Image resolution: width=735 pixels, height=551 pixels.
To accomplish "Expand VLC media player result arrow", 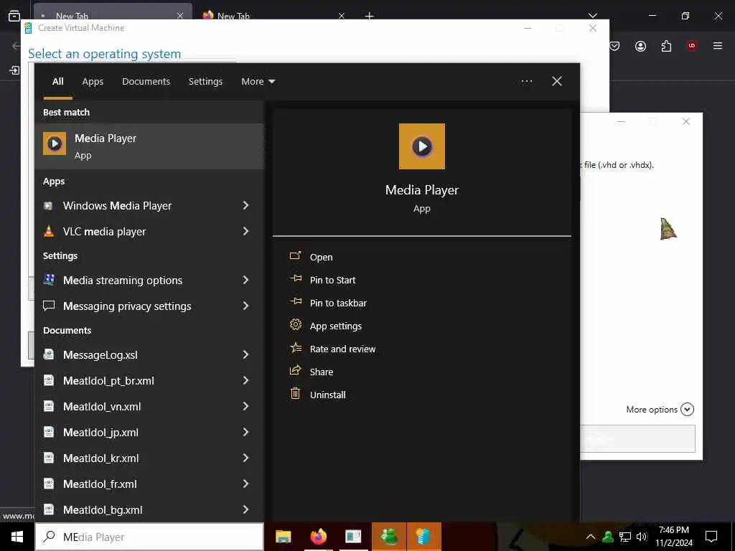I will tap(245, 231).
